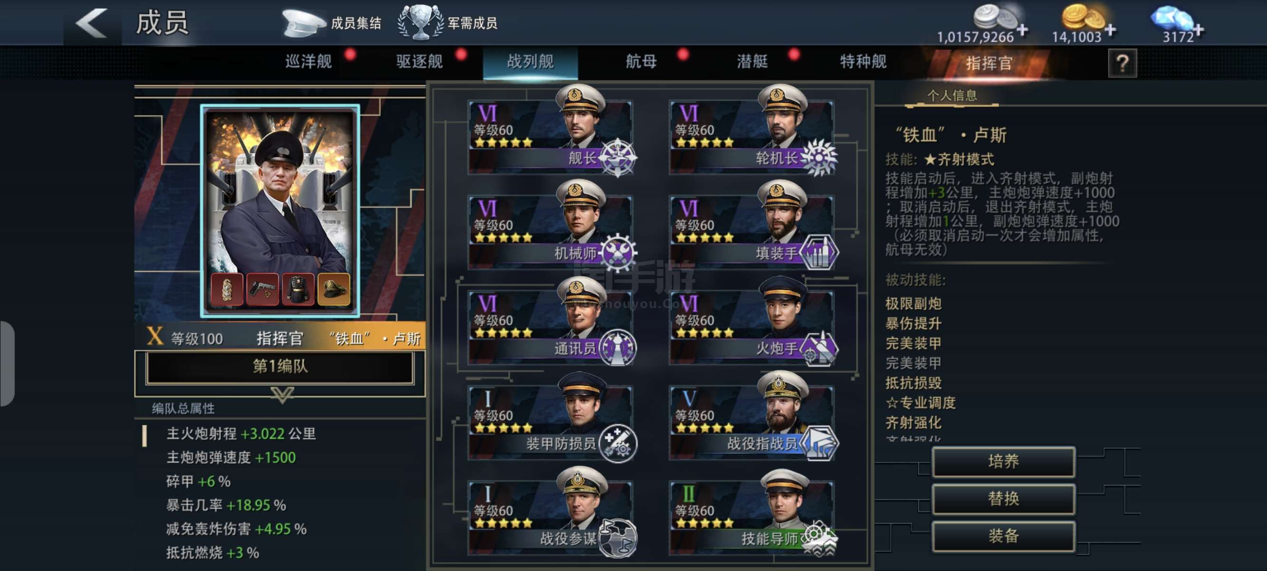1267x571 pixels.
Task: Click the pistol equipment slot icon
Action: click(x=262, y=290)
